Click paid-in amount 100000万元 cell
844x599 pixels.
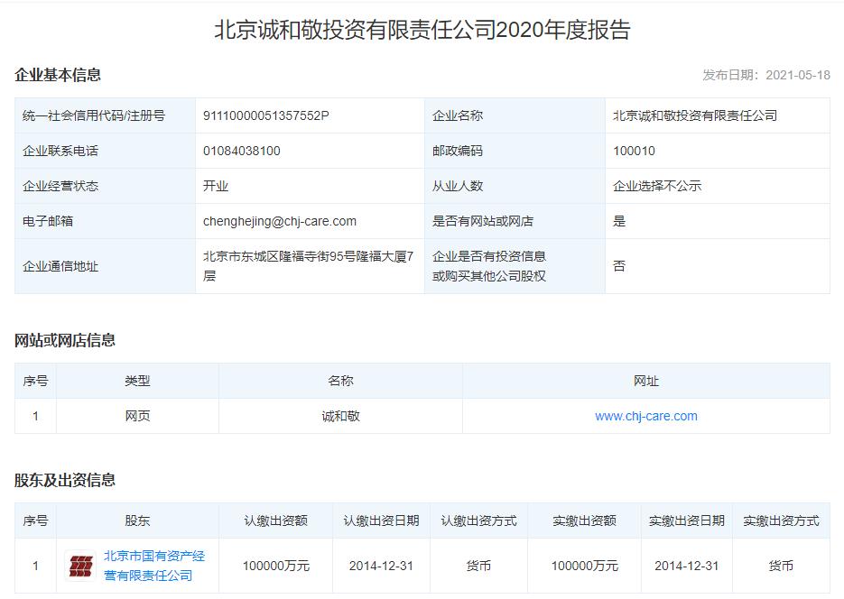(x=584, y=567)
